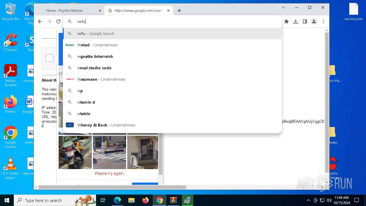The image size is (366, 206).
Task: Close the google.com search tab
Action: [168, 11]
